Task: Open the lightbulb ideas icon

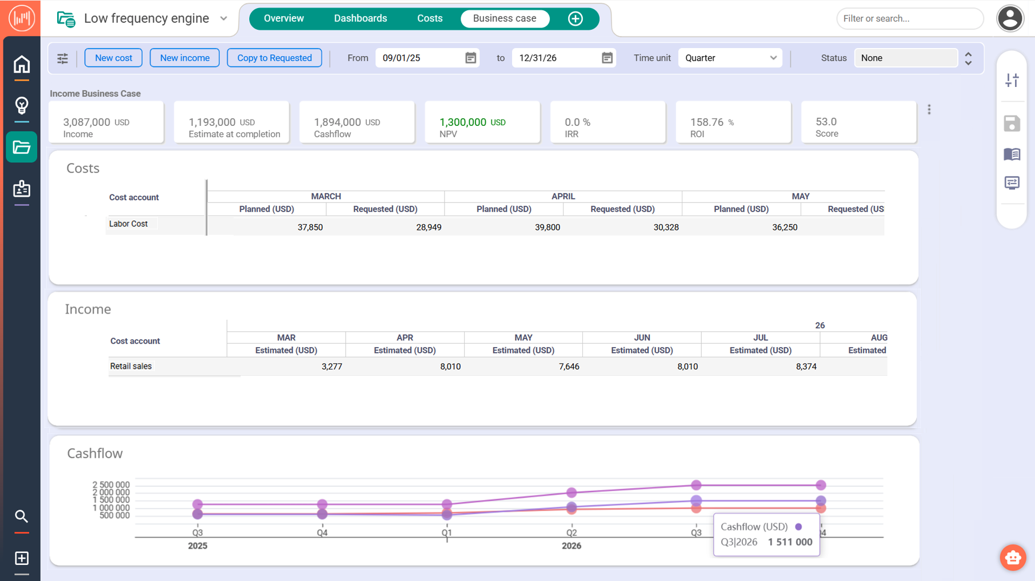Action: tap(21, 105)
